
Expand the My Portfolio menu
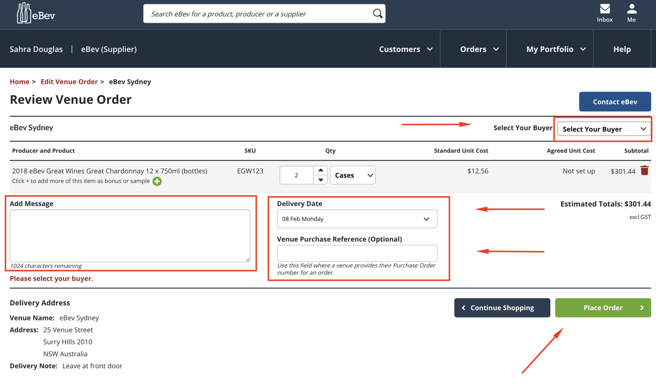coord(556,49)
